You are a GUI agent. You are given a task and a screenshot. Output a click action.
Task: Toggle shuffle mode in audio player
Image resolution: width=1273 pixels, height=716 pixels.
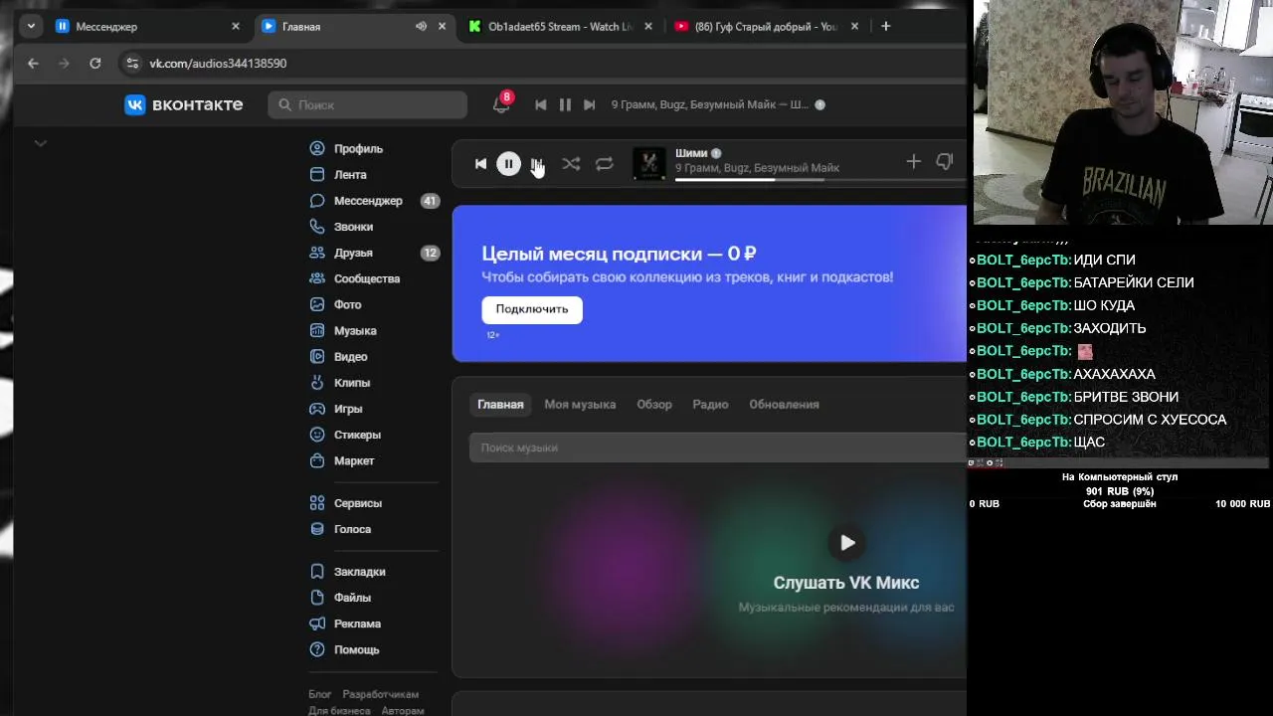point(571,164)
